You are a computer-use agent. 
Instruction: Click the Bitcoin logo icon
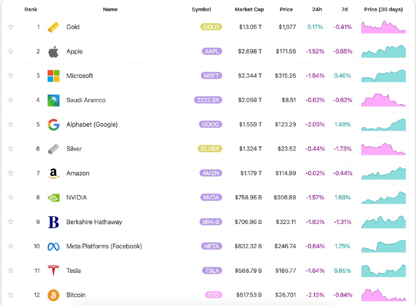coord(53,295)
